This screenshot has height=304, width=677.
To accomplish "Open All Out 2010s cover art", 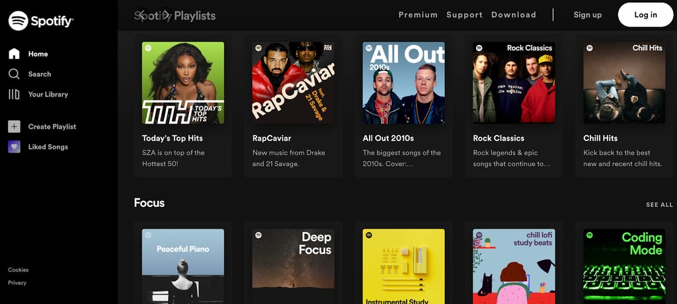I will click(404, 83).
